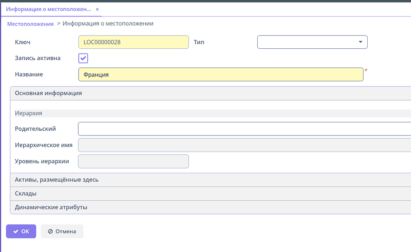Image resolution: width=411 pixels, height=252 pixels.
Task: Click inside the Родительский input field
Action: click(x=201, y=128)
